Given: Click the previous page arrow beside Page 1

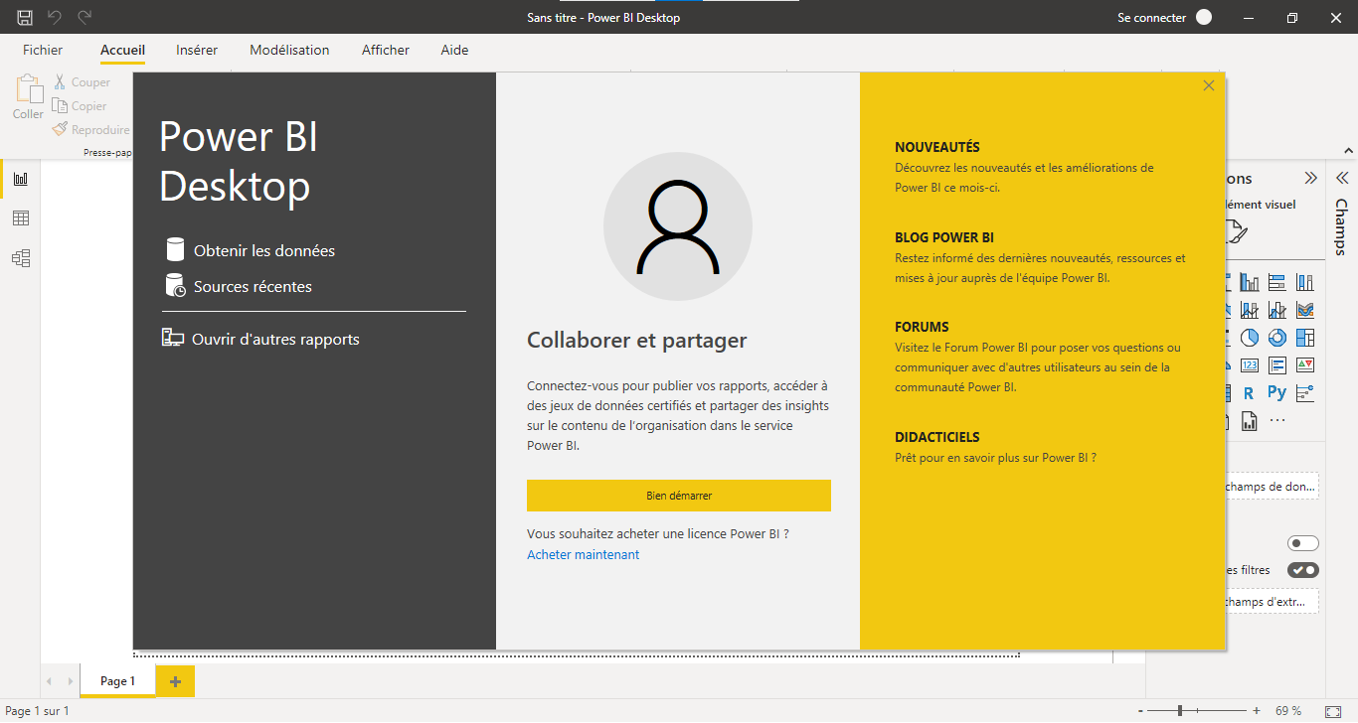Looking at the screenshot, I should pyautogui.click(x=50, y=681).
